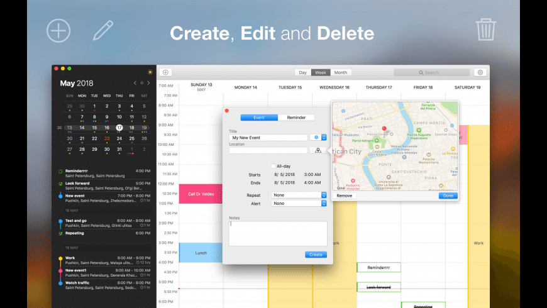The width and height of the screenshot is (547, 308).
Task: Click the map preview thumbnail
Action: (x=395, y=146)
